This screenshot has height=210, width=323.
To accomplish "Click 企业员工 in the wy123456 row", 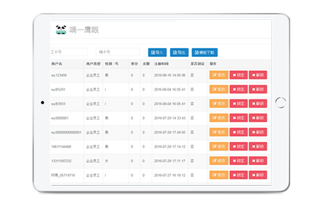I will point(93,75).
